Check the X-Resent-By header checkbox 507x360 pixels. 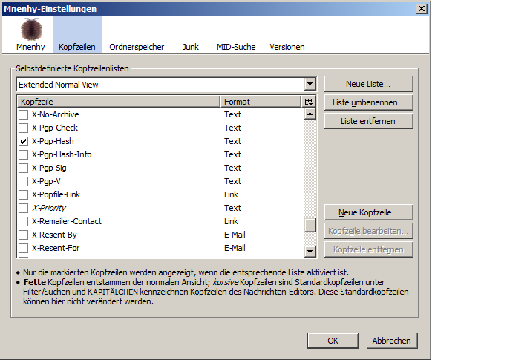tap(24, 235)
